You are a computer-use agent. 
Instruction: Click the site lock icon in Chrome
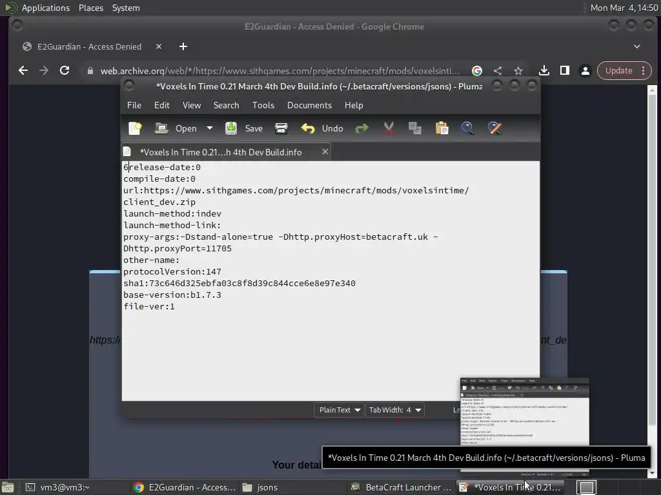[x=90, y=71]
